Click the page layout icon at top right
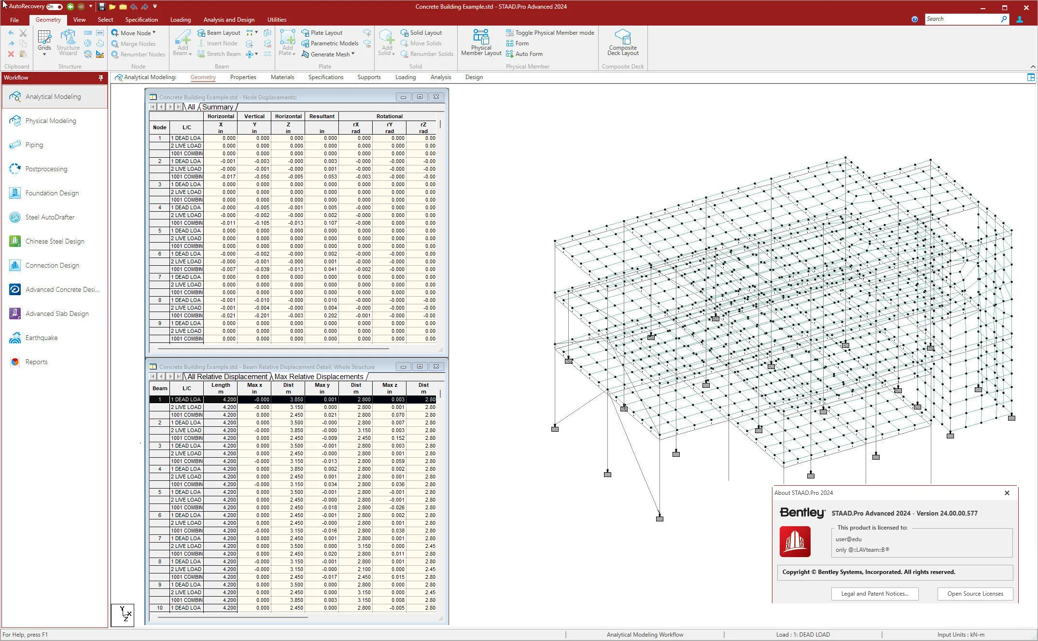The width and height of the screenshot is (1038, 641). (1031, 77)
